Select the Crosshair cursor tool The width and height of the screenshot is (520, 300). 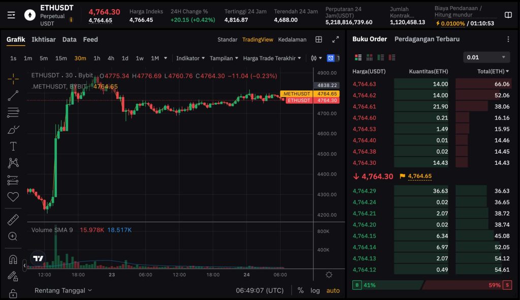pyautogui.click(x=13, y=79)
